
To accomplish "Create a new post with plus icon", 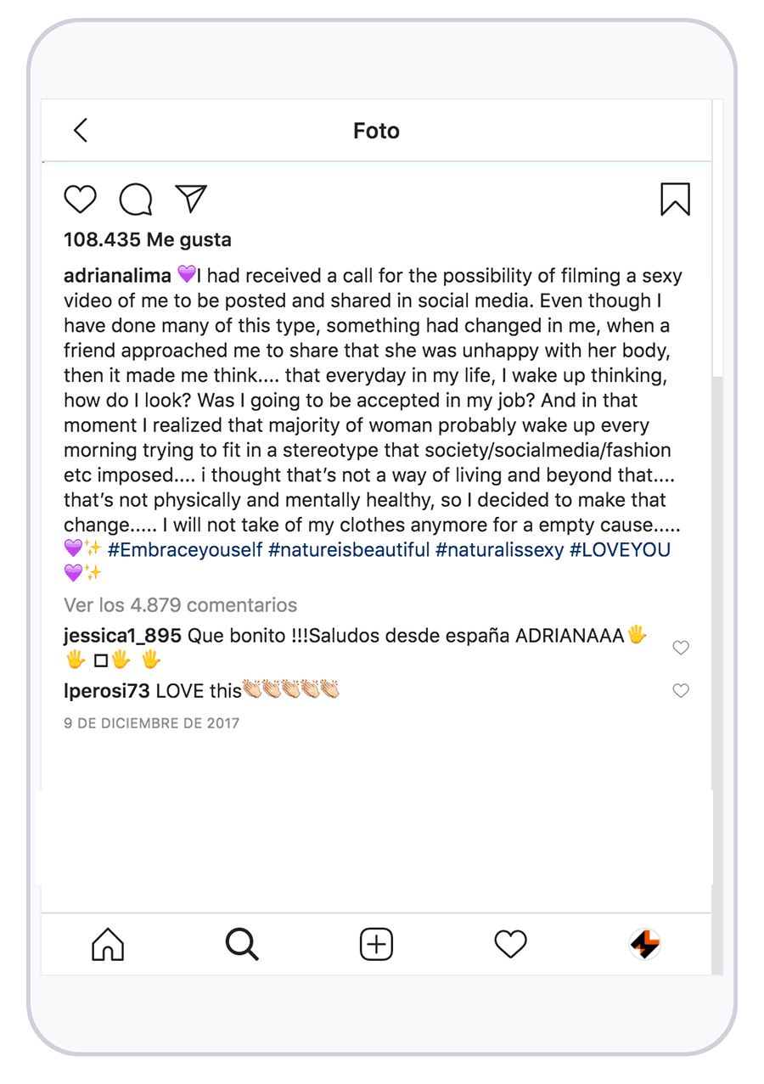I will (x=376, y=944).
